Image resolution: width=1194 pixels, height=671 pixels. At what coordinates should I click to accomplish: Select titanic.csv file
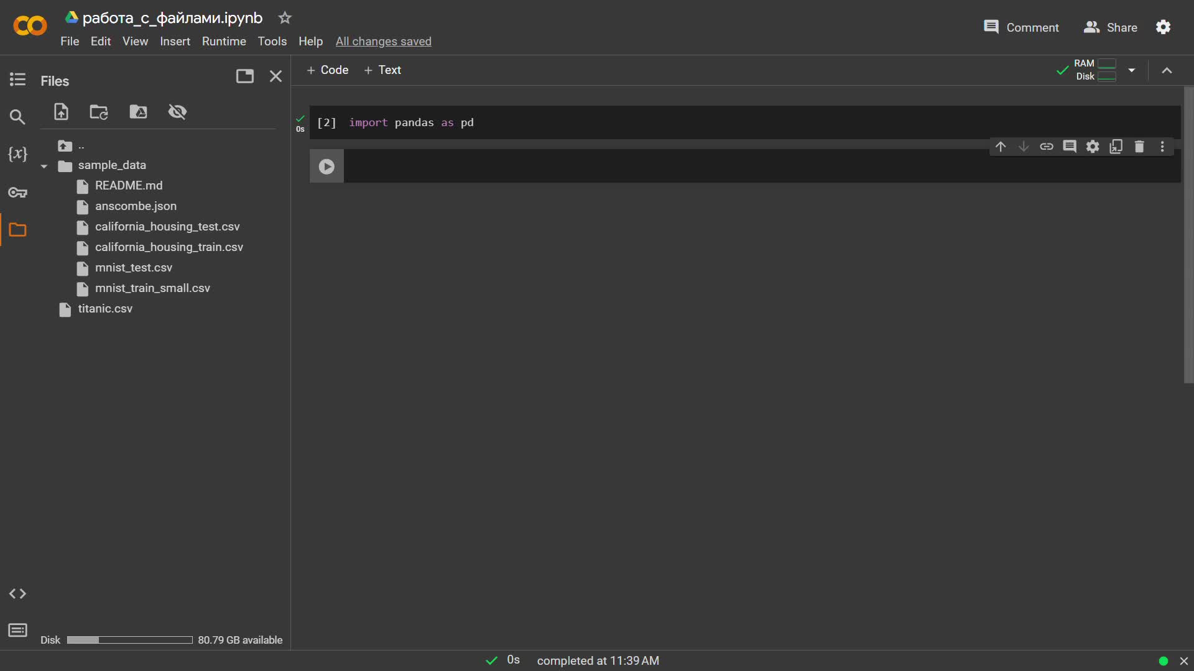tap(104, 309)
